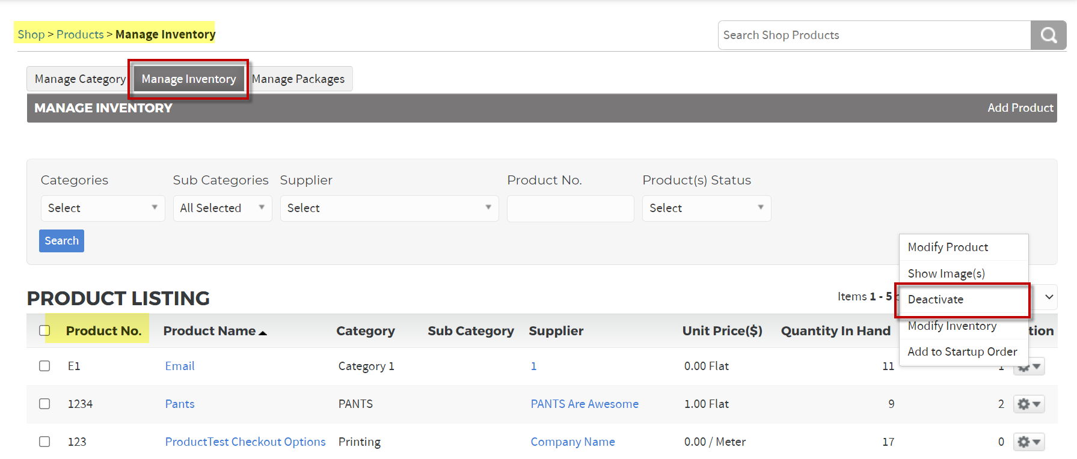Screen dimensions: 1077x459
Task: Expand the items-per-page dropdown arrow
Action: [x=1049, y=297]
